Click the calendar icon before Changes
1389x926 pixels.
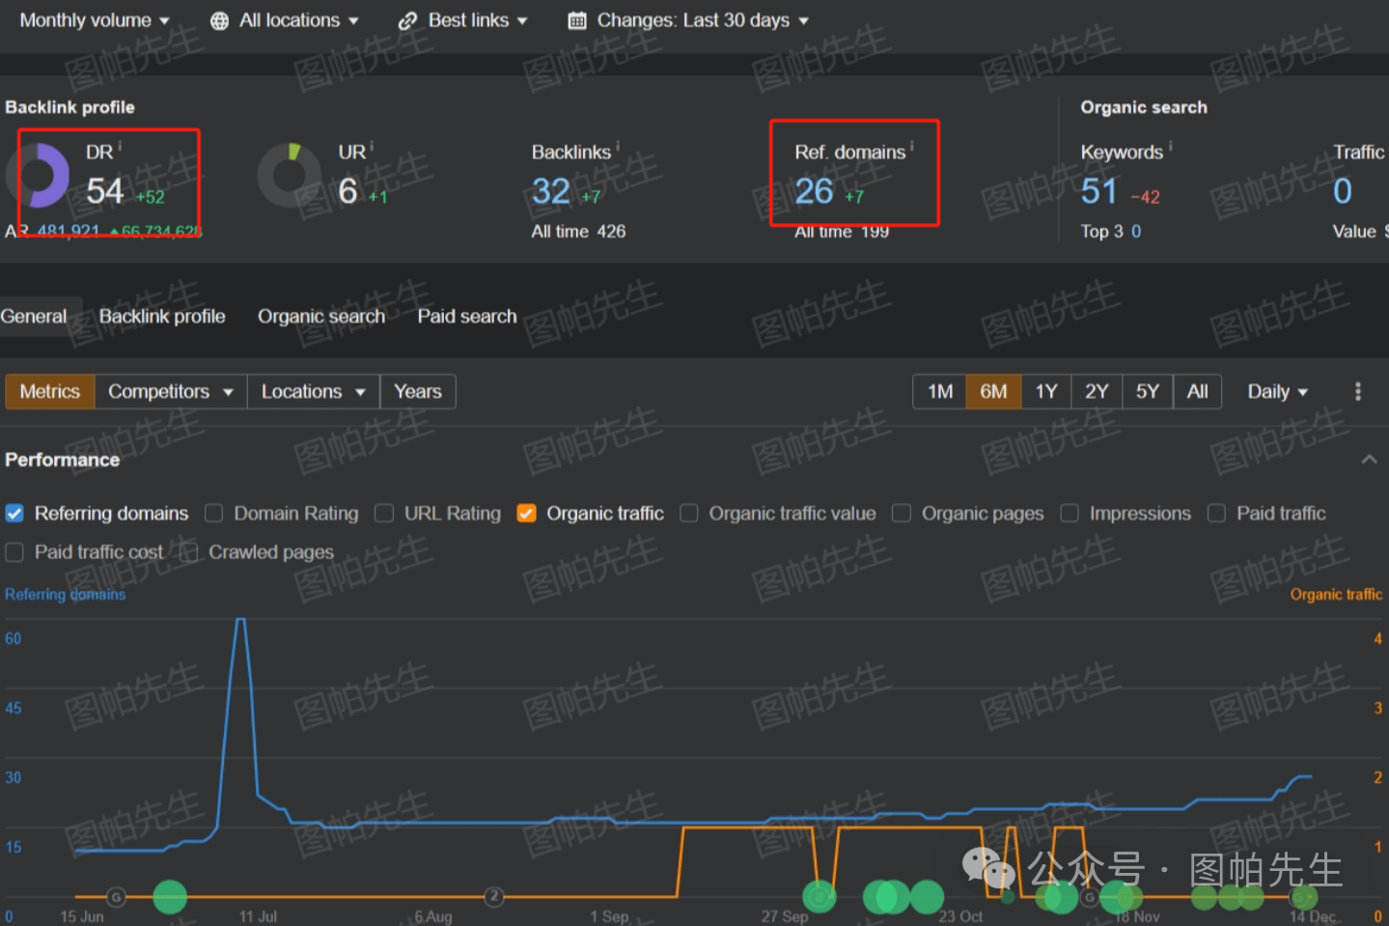[x=577, y=21]
